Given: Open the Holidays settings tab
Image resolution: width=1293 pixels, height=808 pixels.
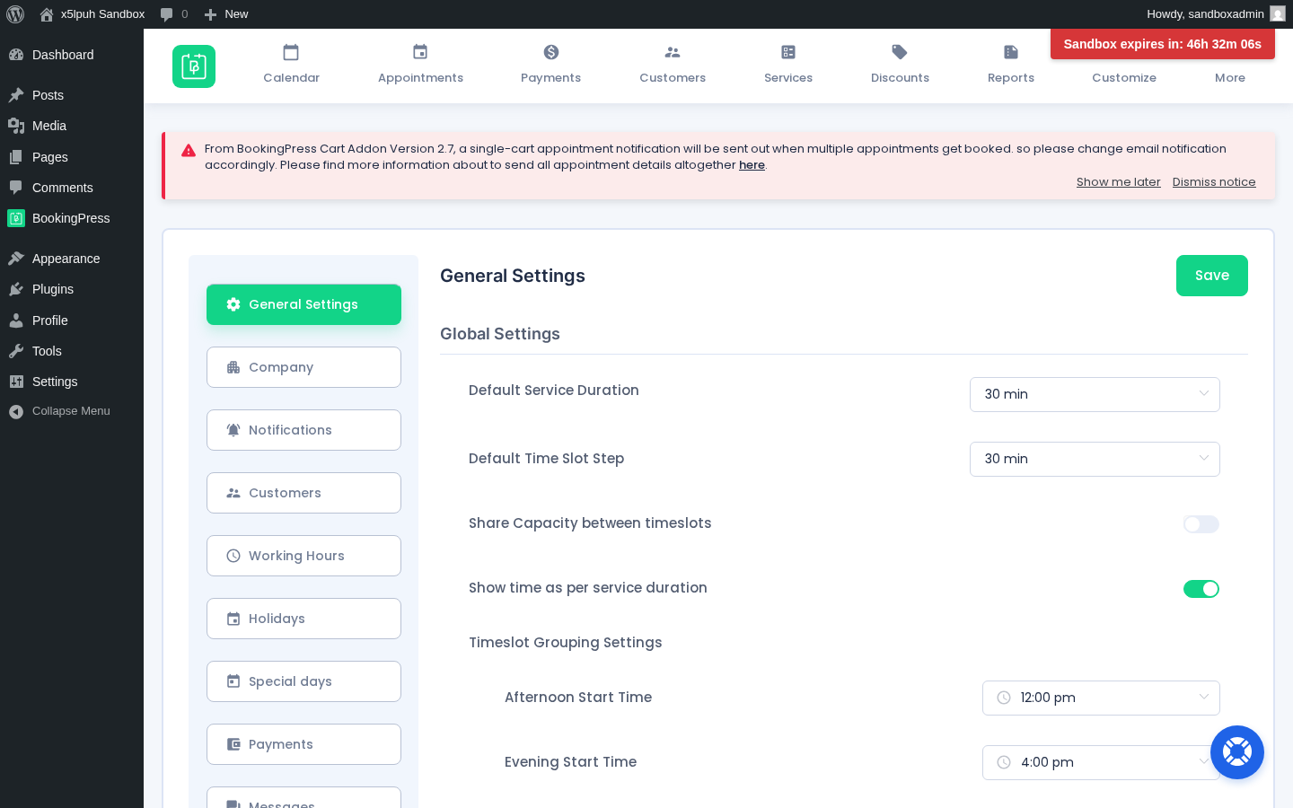Looking at the screenshot, I should tap(303, 619).
